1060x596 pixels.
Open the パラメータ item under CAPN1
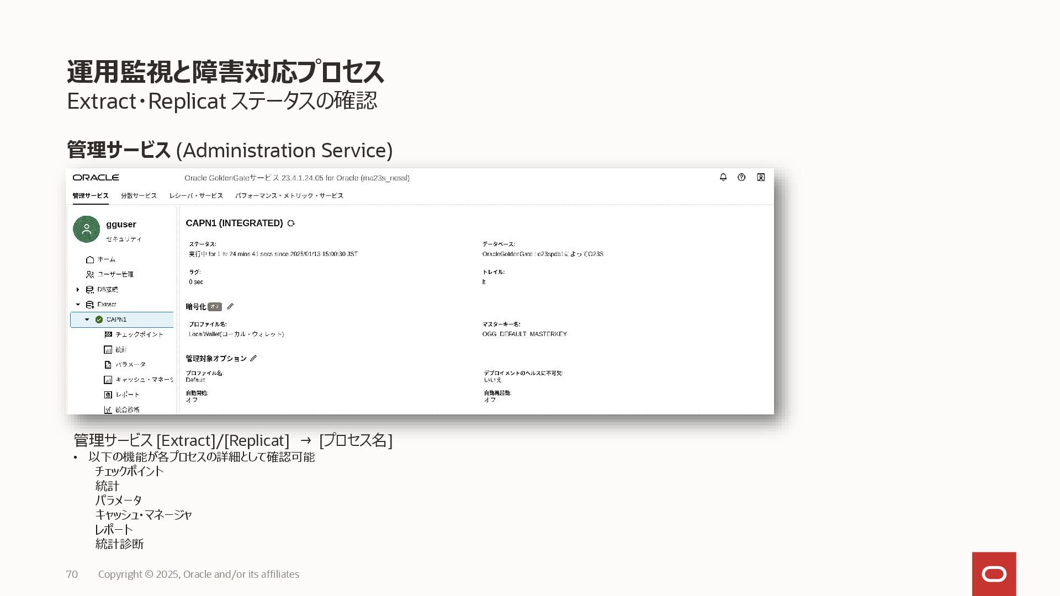coord(130,365)
